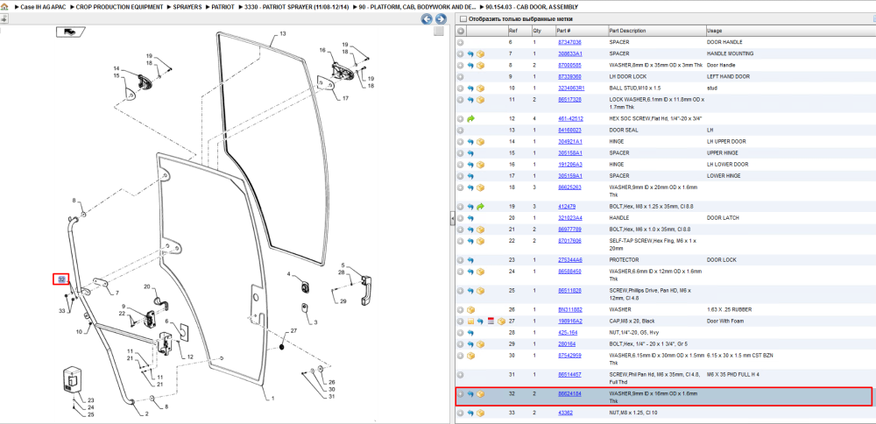Viewport: 876px width, 424px height.
Task: Click green arrow icon on ref 19 BOLT row
Action: click(480, 206)
